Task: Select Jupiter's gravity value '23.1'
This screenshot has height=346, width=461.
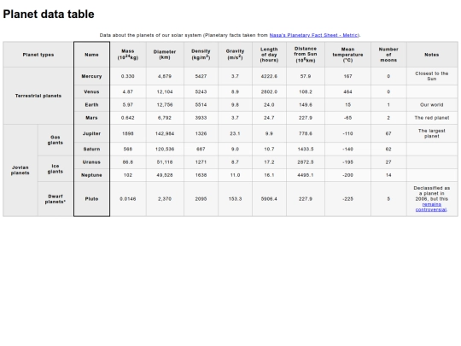Action: point(235,133)
